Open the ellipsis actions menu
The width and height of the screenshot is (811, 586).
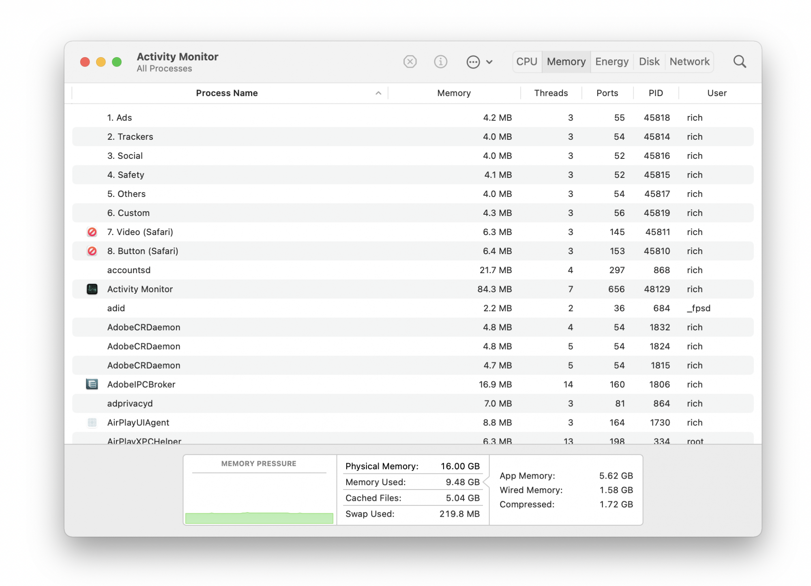[479, 62]
